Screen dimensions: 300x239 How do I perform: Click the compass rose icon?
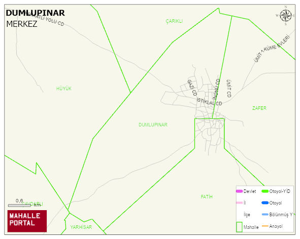click(x=286, y=16)
